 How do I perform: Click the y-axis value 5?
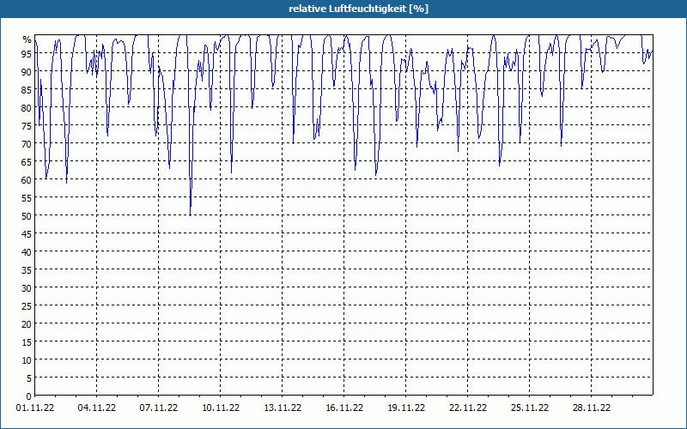pyautogui.click(x=29, y=378)
